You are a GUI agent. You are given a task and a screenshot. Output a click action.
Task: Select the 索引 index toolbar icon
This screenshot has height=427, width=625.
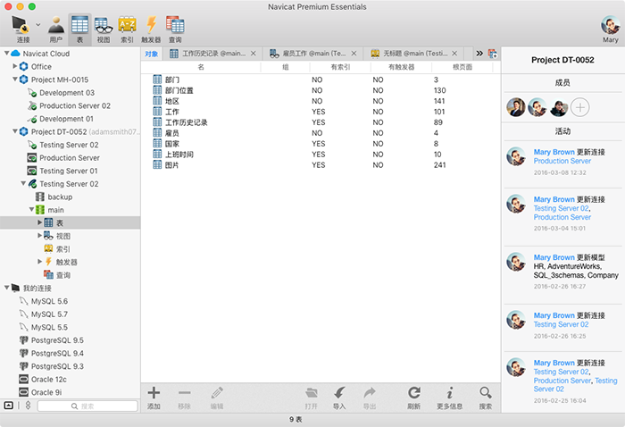pos(127,29)
